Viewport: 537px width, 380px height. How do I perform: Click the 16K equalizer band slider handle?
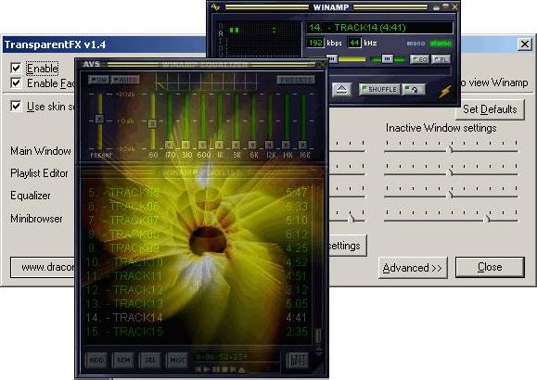click(302, 145)
